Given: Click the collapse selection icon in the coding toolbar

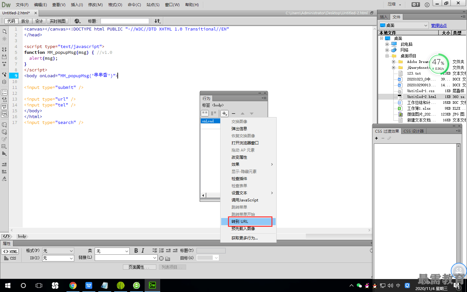Looking at the screenshot, I should (4, 57).
